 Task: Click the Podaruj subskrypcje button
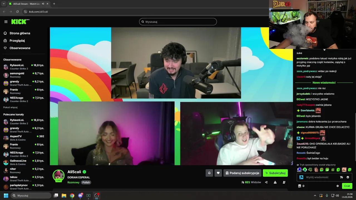point(242,173)
